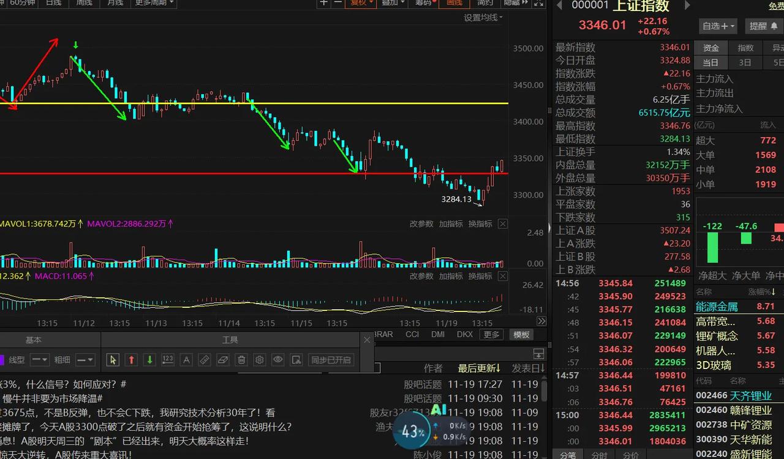The image size is (784, 459).
Task: Open the 赣锋锂业 stock row
Action: pyautogui.click(x=739, y=410)
